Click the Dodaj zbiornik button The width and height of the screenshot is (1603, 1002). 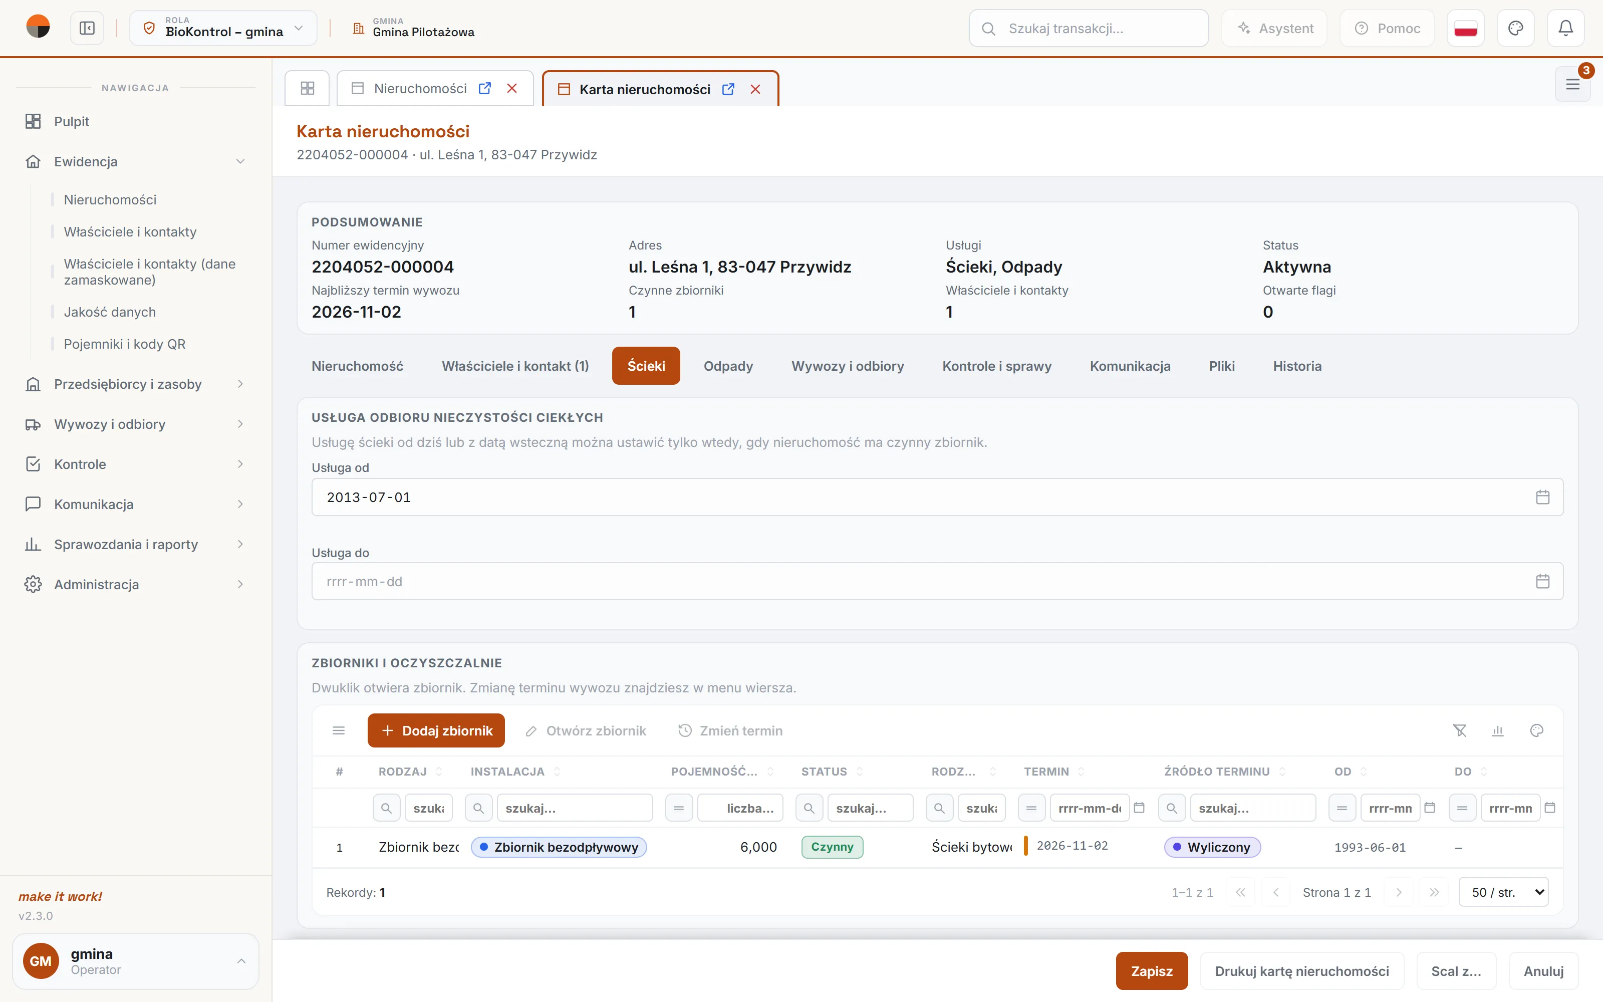pyautogui.click(x=436, y=730)
